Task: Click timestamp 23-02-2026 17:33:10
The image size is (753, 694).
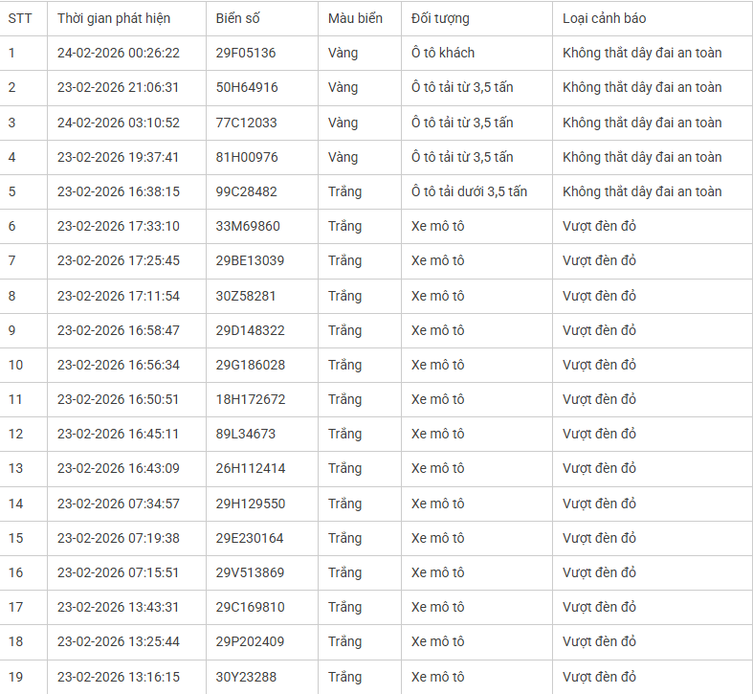Action: pos(119,226)
